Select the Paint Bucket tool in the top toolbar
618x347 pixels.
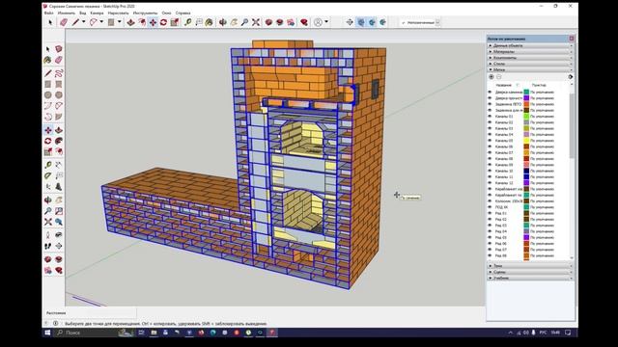coord(209,22)
